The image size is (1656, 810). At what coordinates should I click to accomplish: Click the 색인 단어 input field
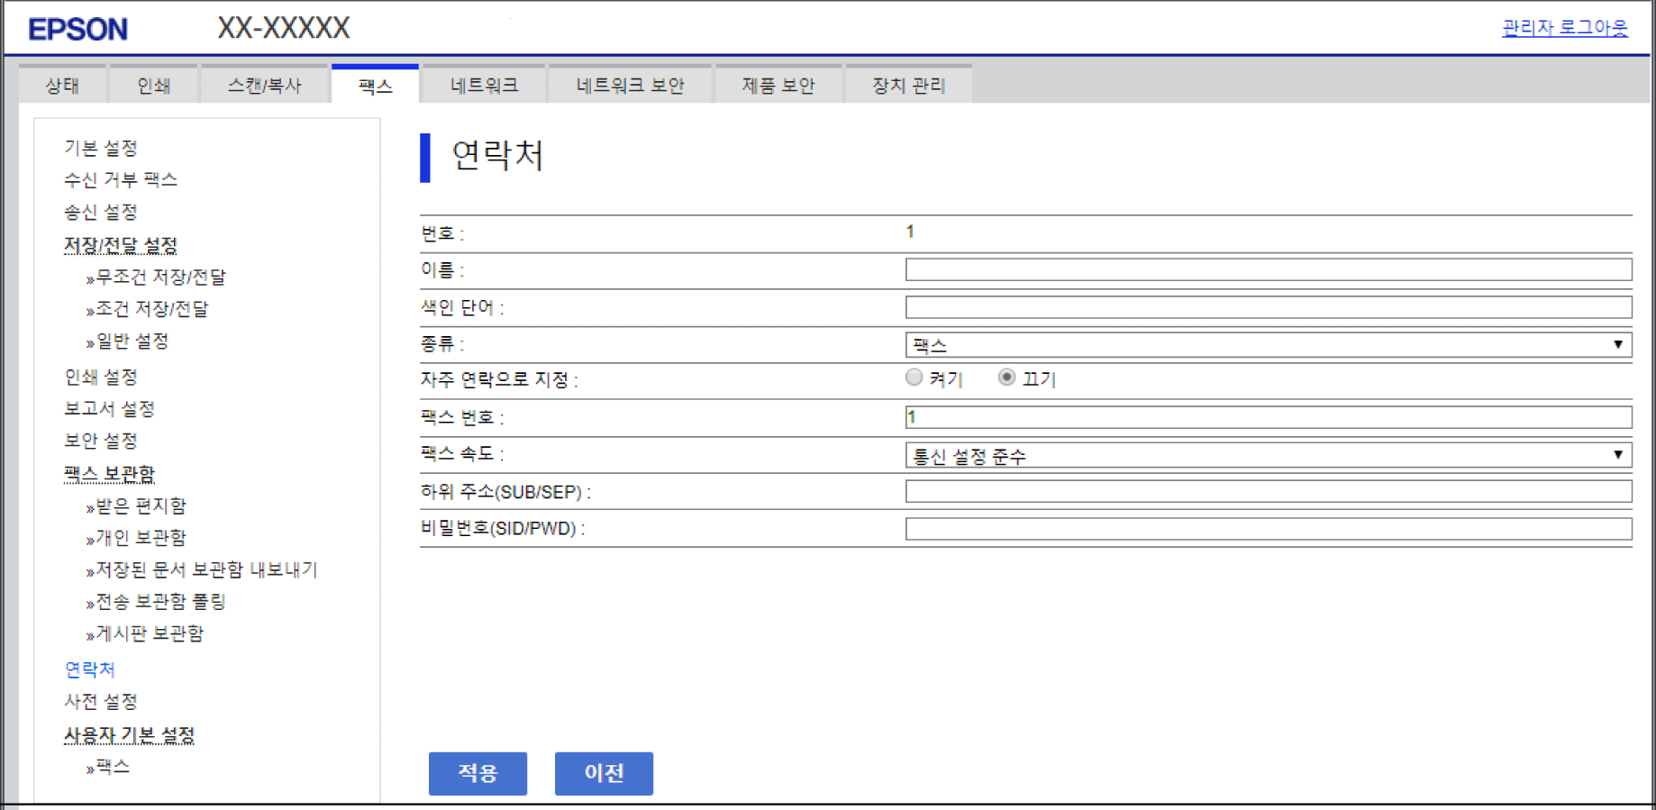click(1267, 307)
